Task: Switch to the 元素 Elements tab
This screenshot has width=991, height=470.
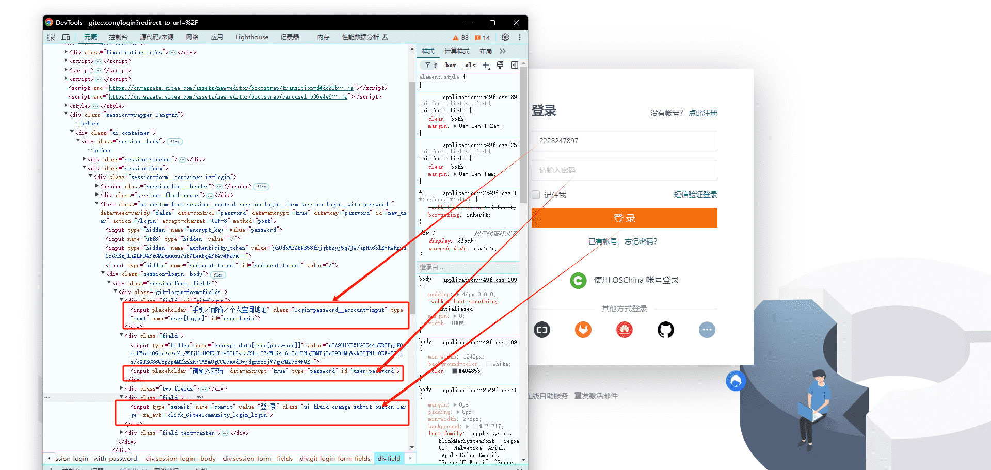Action: pos(90,37)
